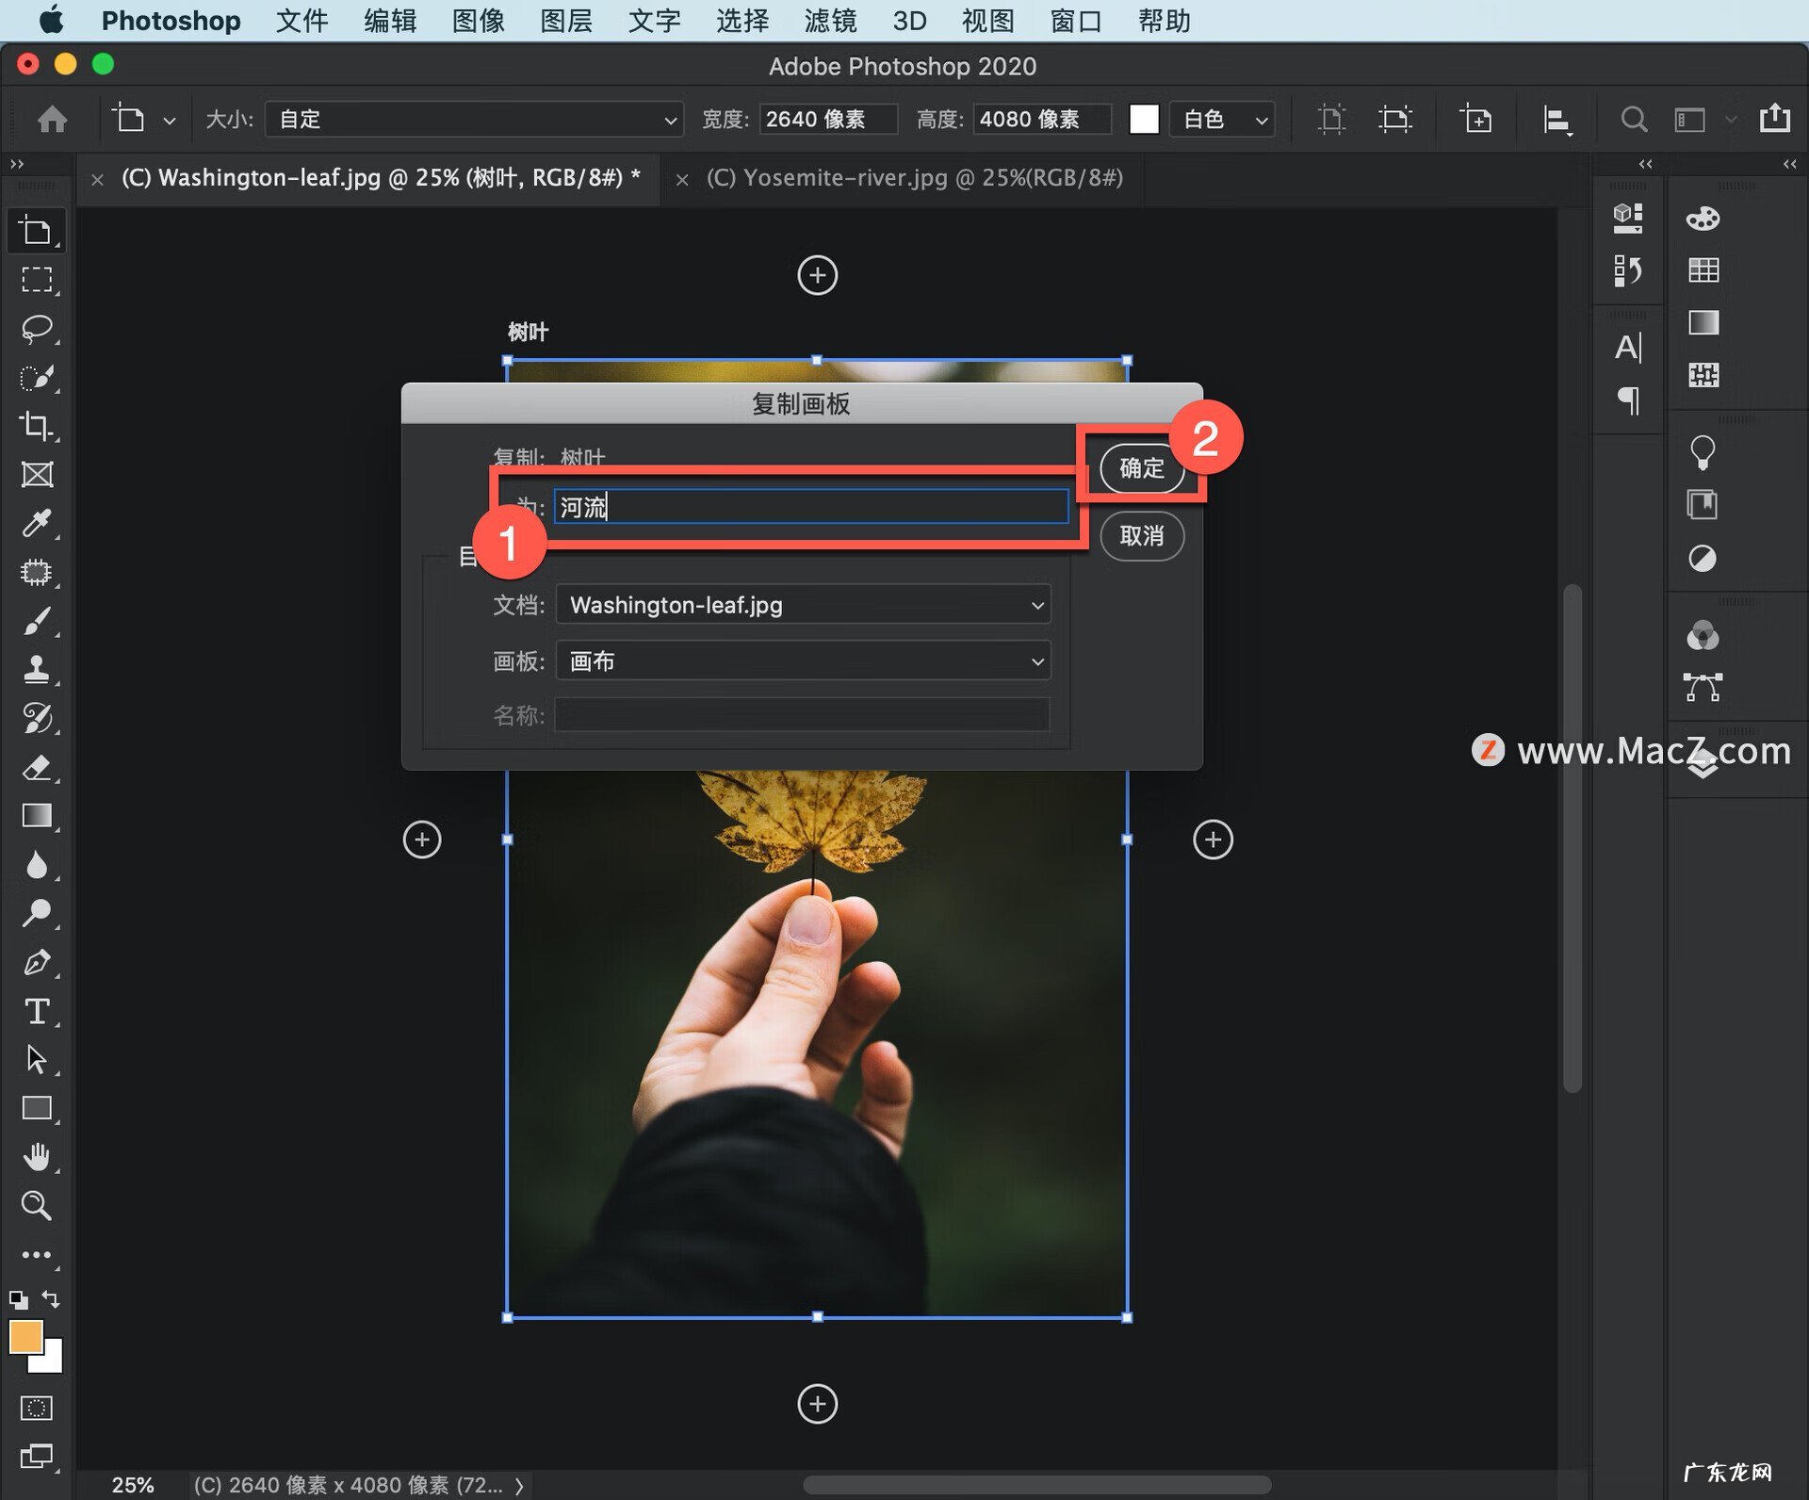Switch to the Yosemite-river.jpg tab
This screenshot has height=1500, width=1809.
(913, 178)
